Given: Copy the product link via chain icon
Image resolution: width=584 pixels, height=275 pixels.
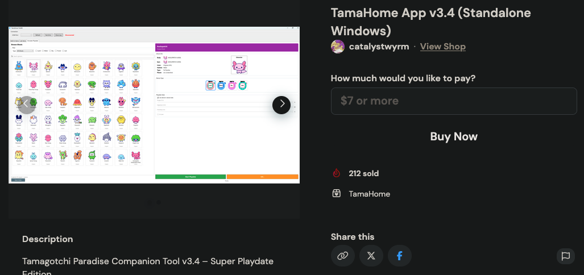Looking at the screenshot, I should pos(342,256).
